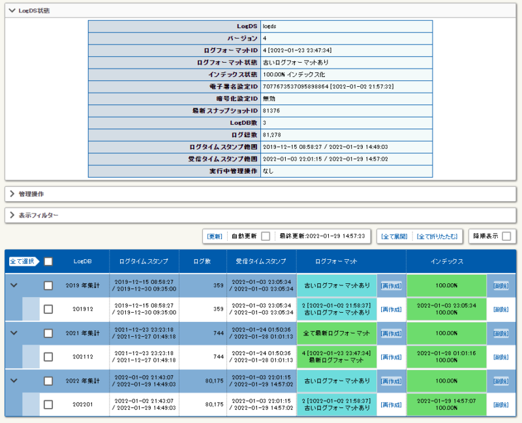522x423 pixels.
Task: Check the 201912 LogDB row checkbox
Action: point(48,309)
